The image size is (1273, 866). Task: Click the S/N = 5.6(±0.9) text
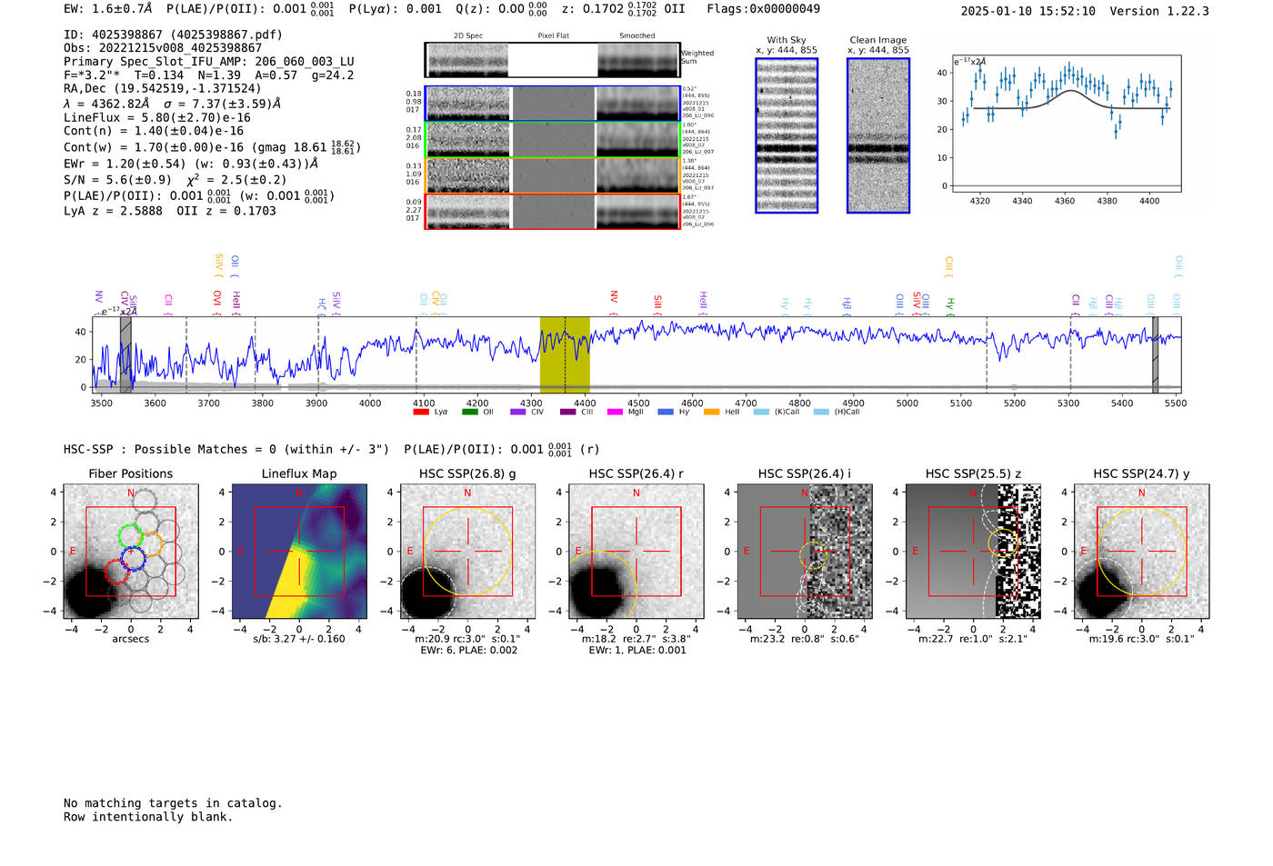pyautogui.click(x=117, y=180)
